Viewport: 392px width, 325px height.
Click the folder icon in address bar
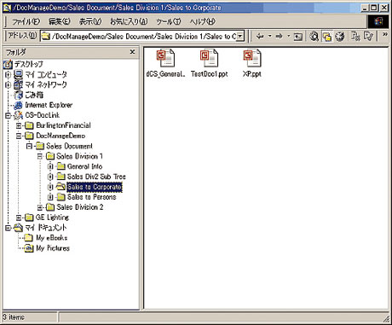(46, 37)
